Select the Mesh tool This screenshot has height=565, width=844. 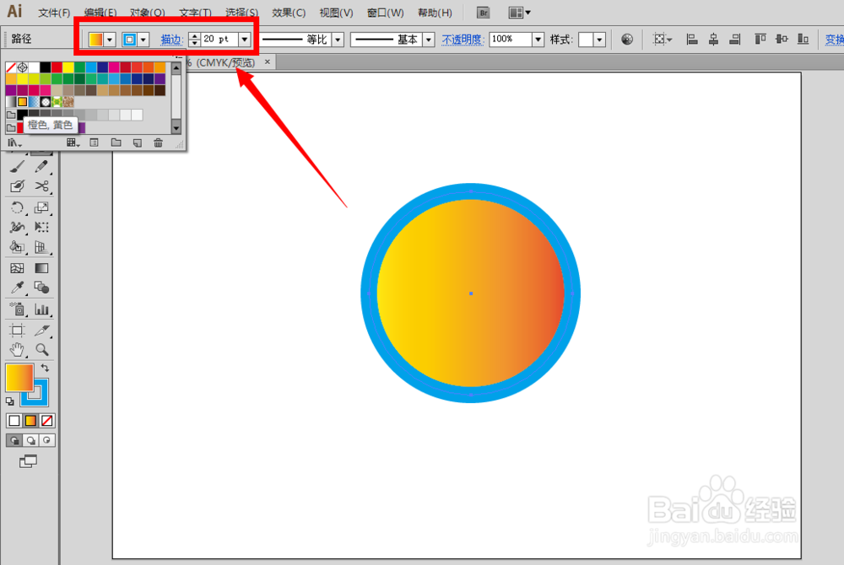(x=17, y=267)
